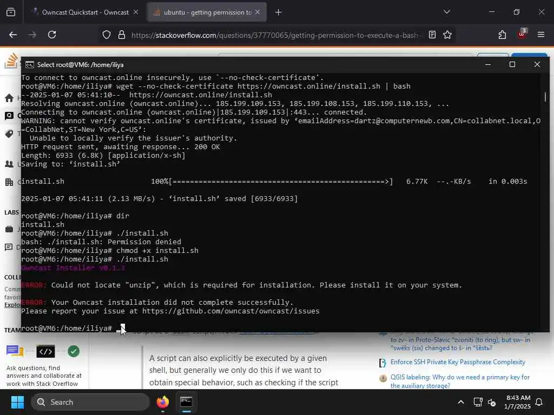554x415 pixels.
Task: Close the ubuntu getting permission tab
Action: pyautogui.click(x=258, y=12)
